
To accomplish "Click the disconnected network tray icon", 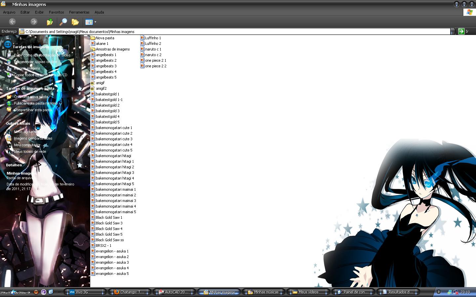I will (456, 292).
